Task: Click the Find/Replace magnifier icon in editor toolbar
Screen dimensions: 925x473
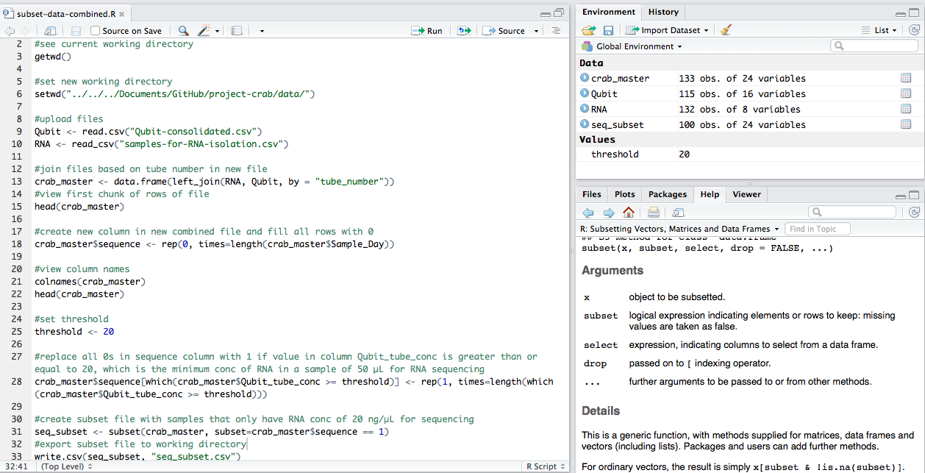Action: 183,31
